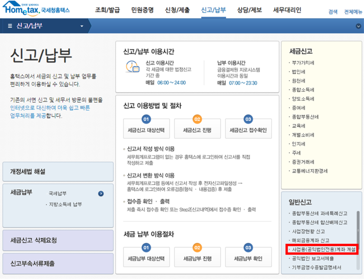This screenshot has width=364, height=279.
Task: Go to the 민원증명 menu
Action: tap(142, 10)
